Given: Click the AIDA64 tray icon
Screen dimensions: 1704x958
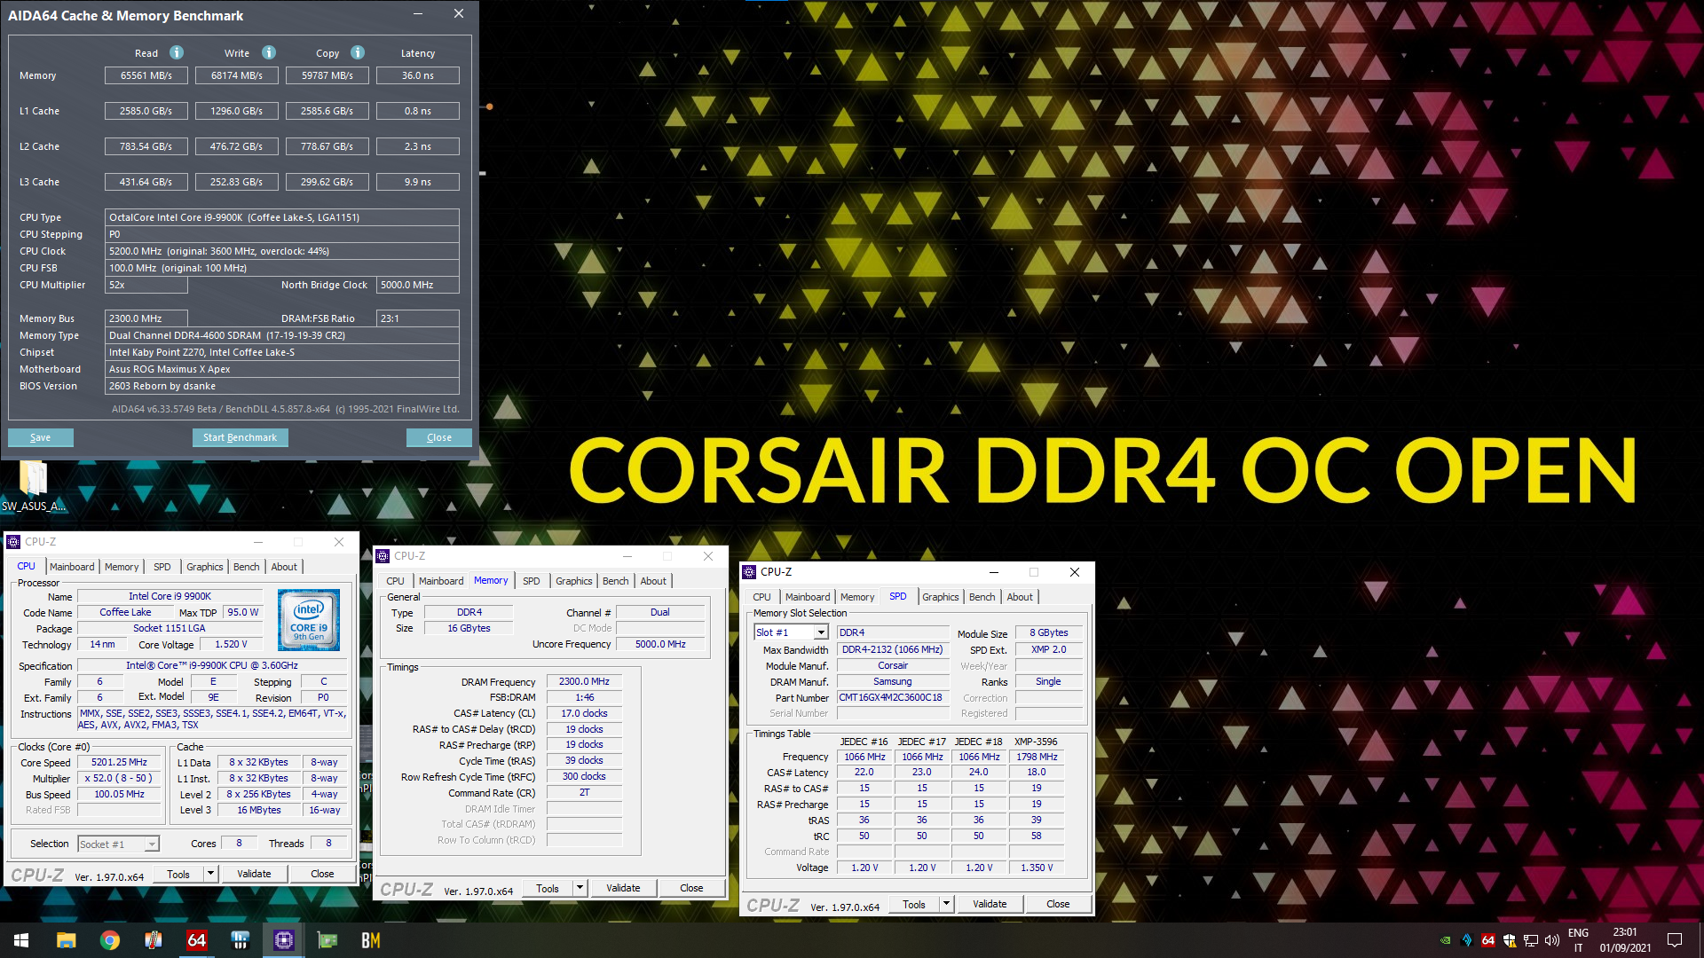Looking at the screenshot, I should tap(1488, 940).
